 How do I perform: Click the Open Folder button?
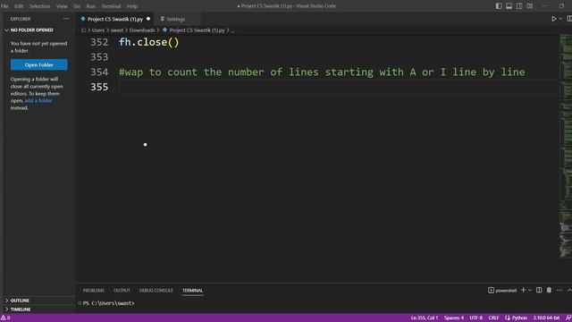(x=39, y=64)
